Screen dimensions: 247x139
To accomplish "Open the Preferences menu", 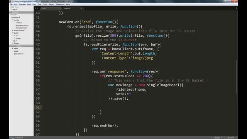I will tap(60, 4).
